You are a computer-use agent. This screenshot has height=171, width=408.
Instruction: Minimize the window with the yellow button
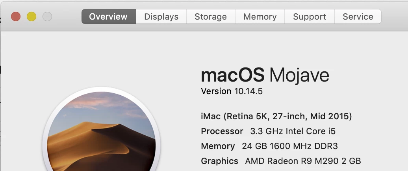[32, 16]
